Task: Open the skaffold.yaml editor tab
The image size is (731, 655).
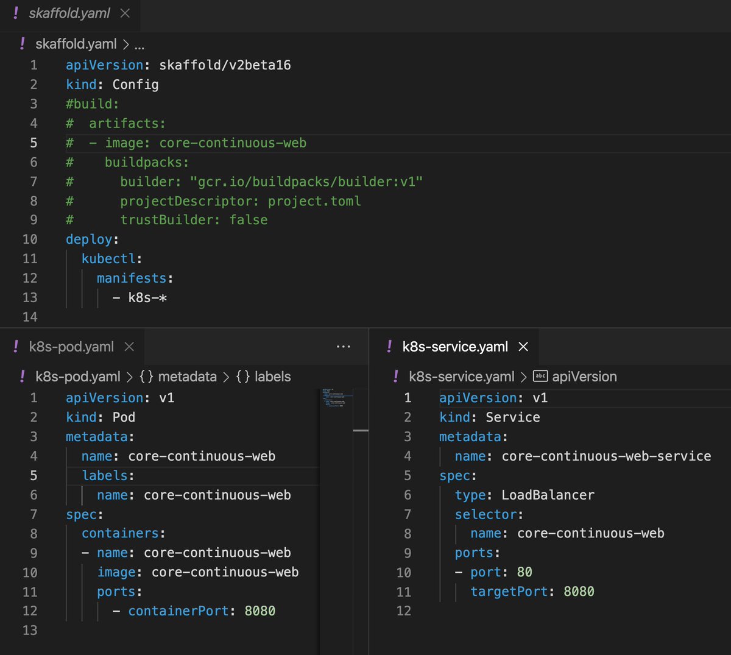Action: point(69,13)
